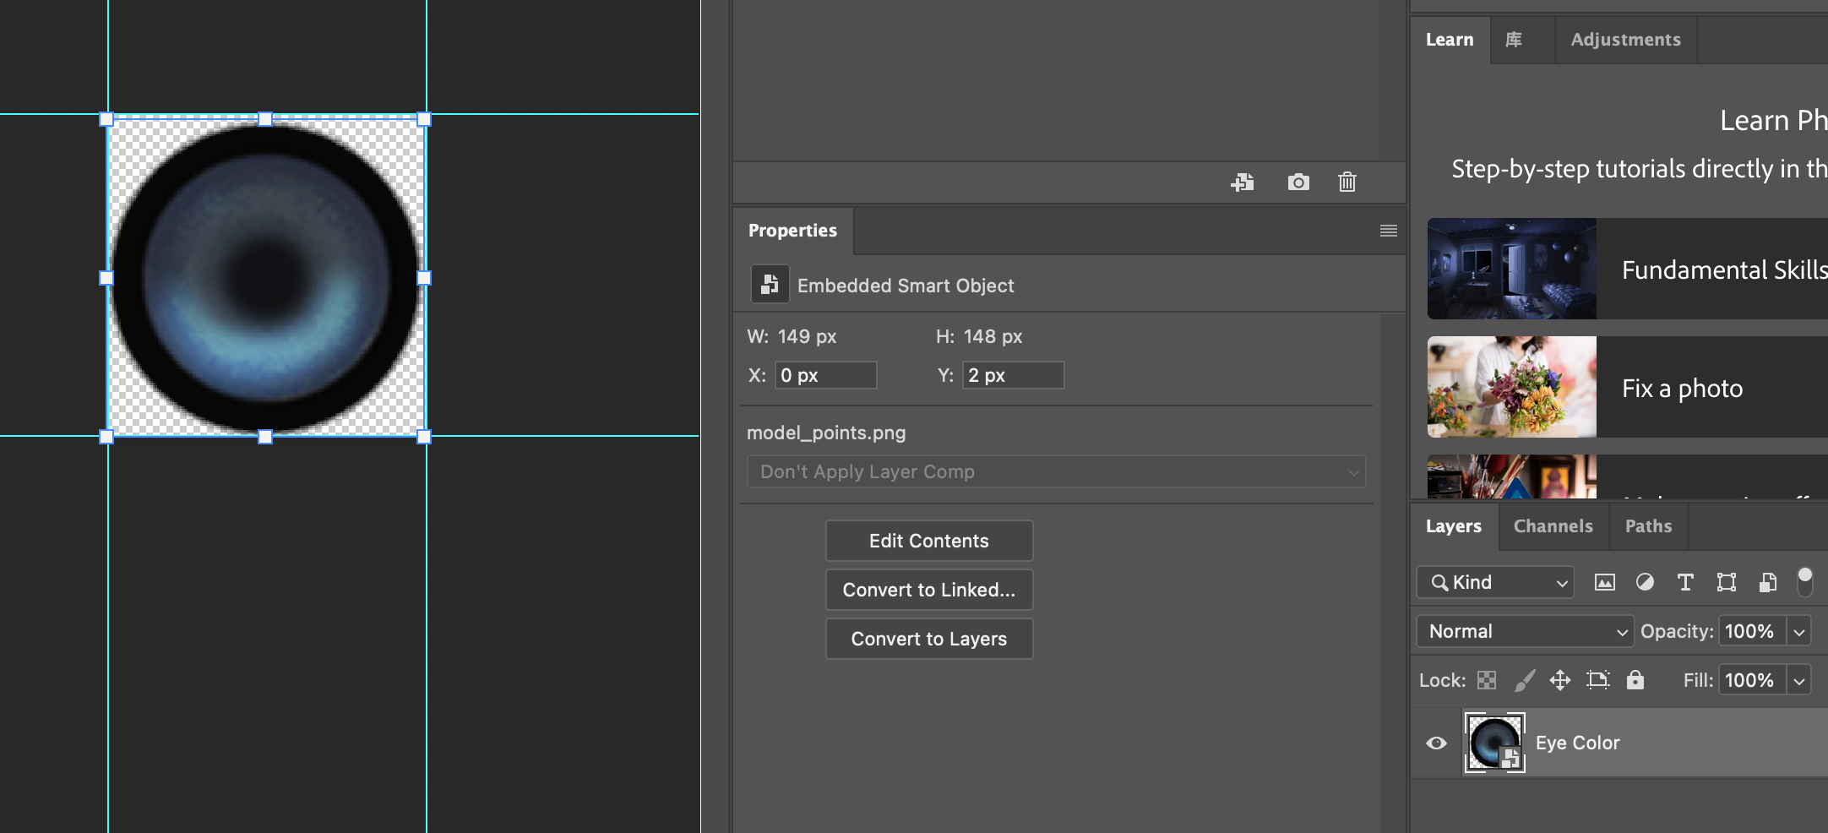Screen dimensions: 1828x833
Task: Open the Kind filter dropdown
Action: pos(1496,582)
